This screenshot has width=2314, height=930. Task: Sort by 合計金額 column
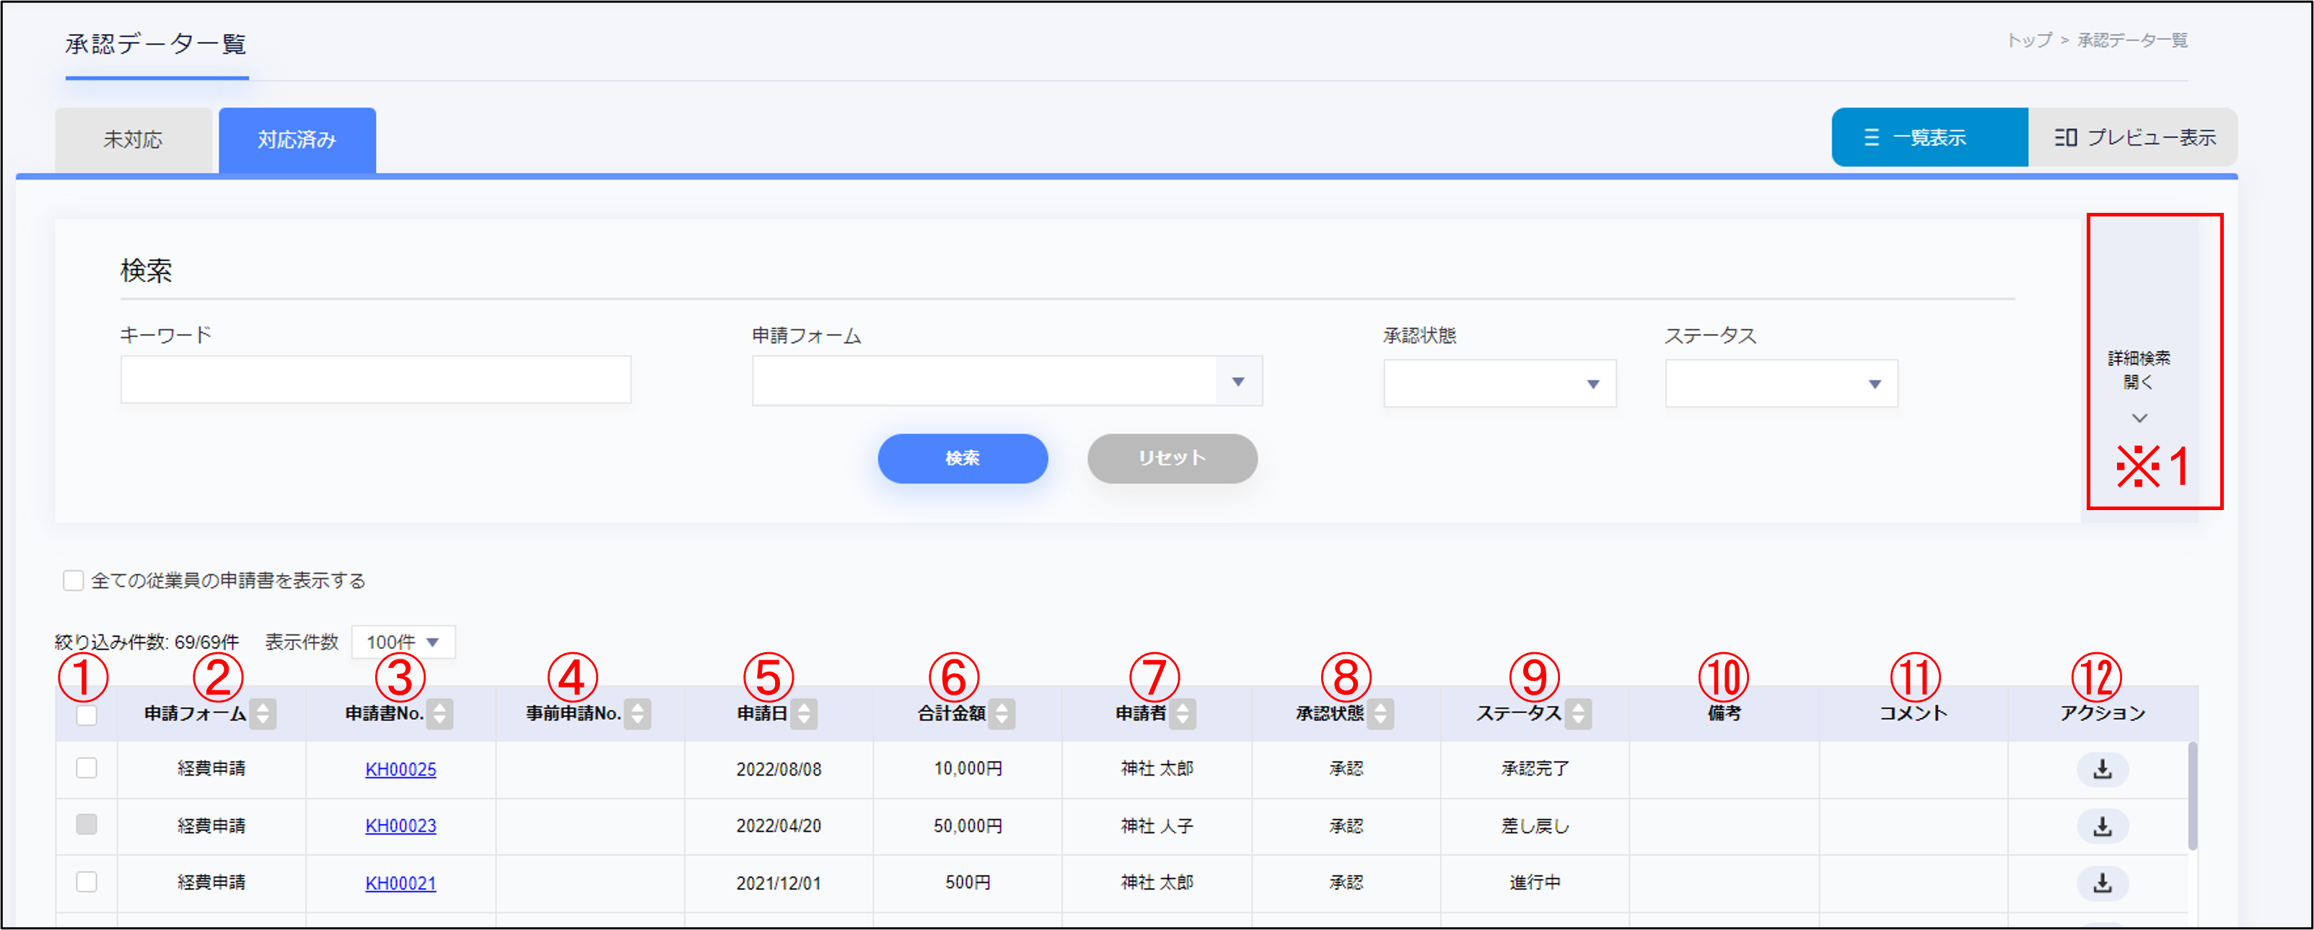(x=1002, y=714)
